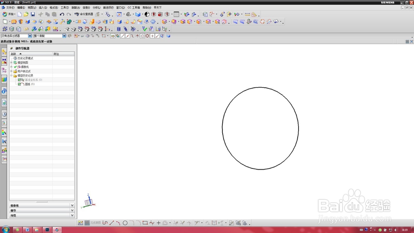Select the 历史记录模式 tree item

coord(25,58)
